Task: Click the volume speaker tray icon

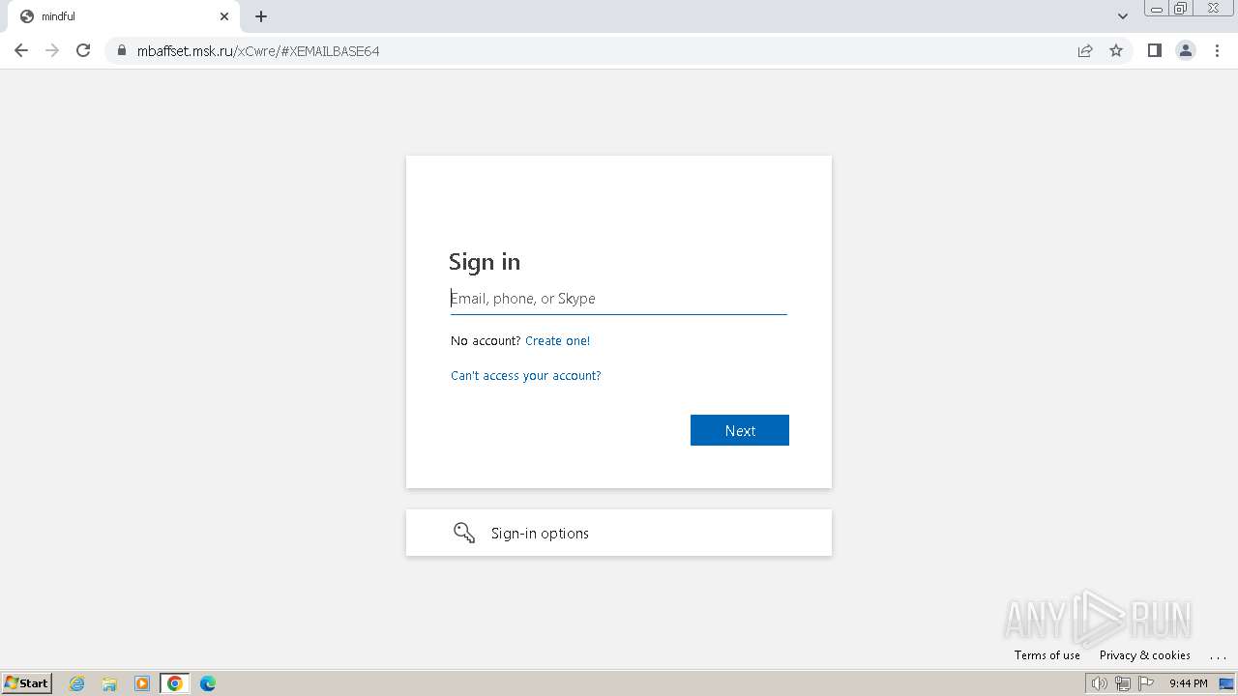Action: point(1100,683)
